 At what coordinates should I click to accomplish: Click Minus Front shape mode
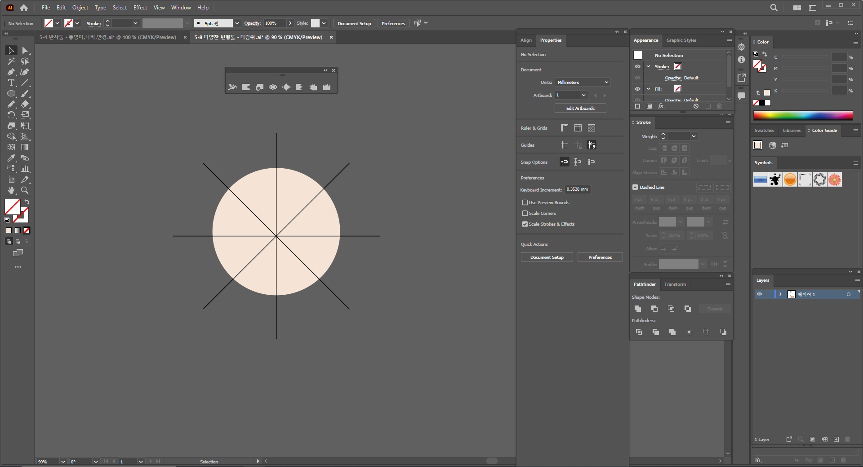654,309
